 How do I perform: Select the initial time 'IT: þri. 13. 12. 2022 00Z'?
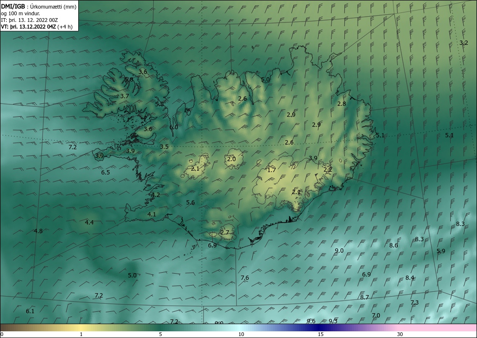(x=29, y=20)
